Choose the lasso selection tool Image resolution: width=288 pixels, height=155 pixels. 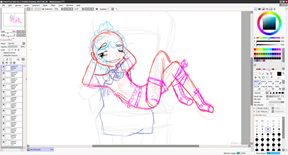click(259, 74)
